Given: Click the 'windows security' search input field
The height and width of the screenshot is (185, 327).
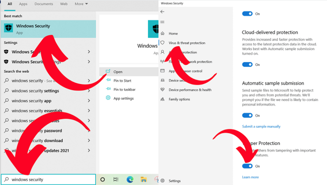Looking at the screenshot, I should click(x=48, y=179).
